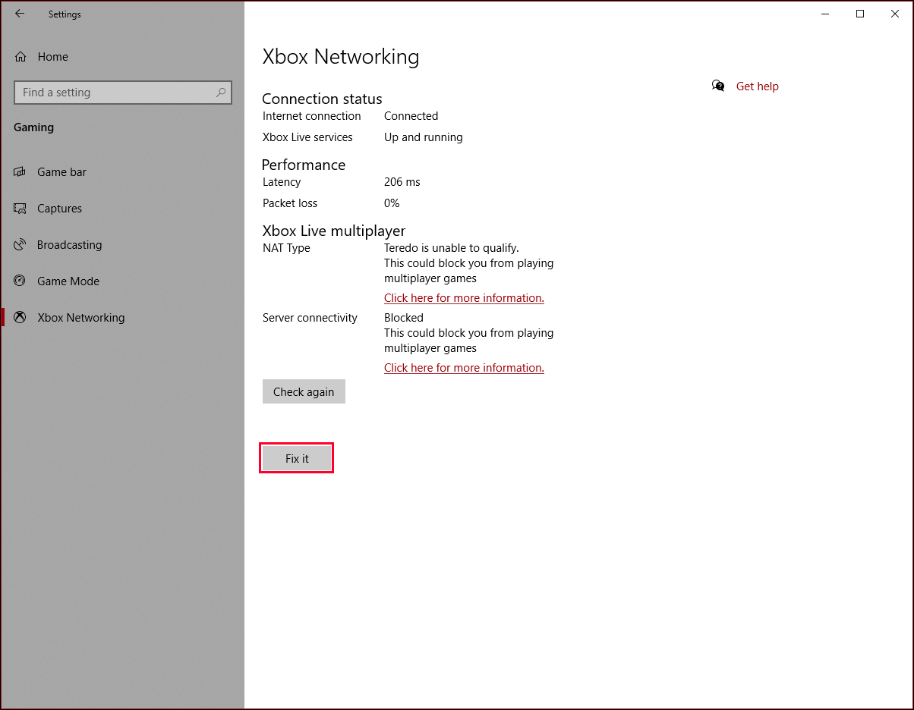This screenshot has width=914, height=710.
Task: Click the back arrow in Settings
Action: click(x=20, y=14)
